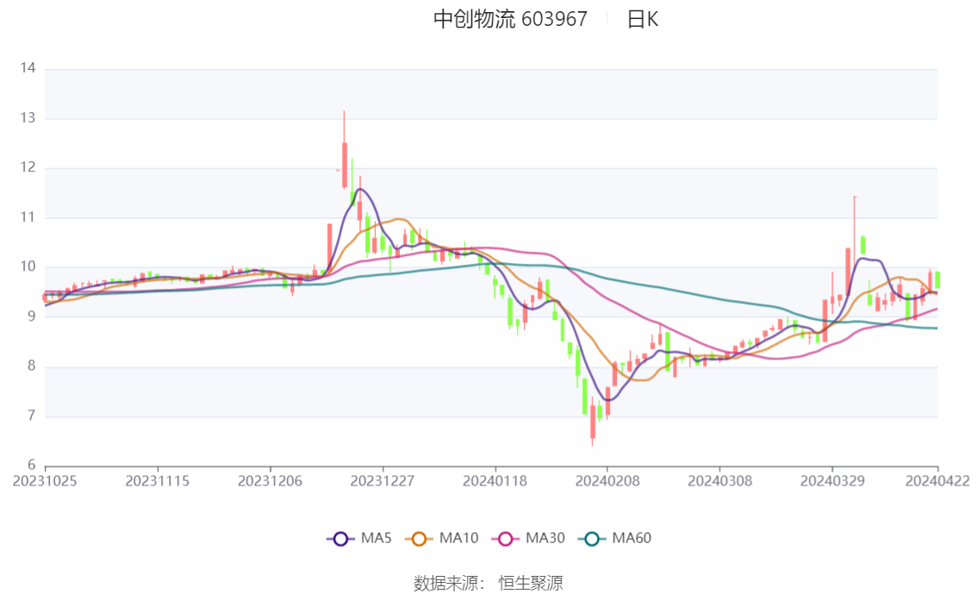Click the x-axis date label 20240422
977x594 pixels.
coord(937,481)
